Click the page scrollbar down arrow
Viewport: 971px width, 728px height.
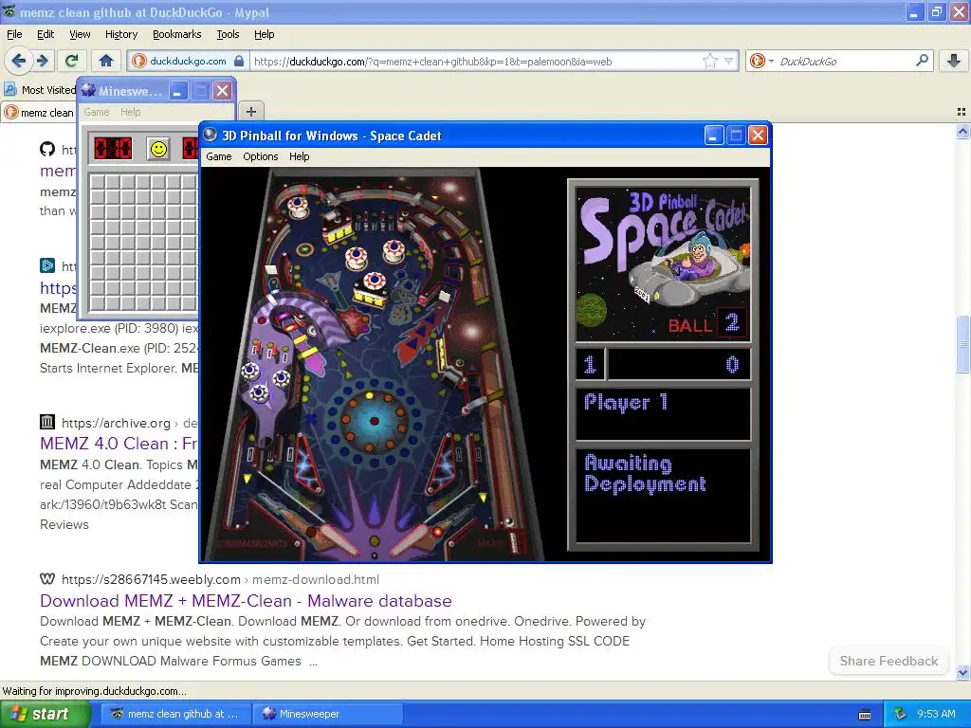coord(962,672)
